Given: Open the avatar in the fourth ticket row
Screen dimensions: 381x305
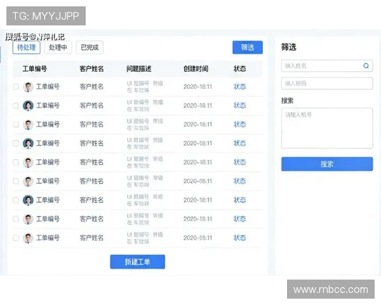Looking at the screenshot, I should 28,143.
